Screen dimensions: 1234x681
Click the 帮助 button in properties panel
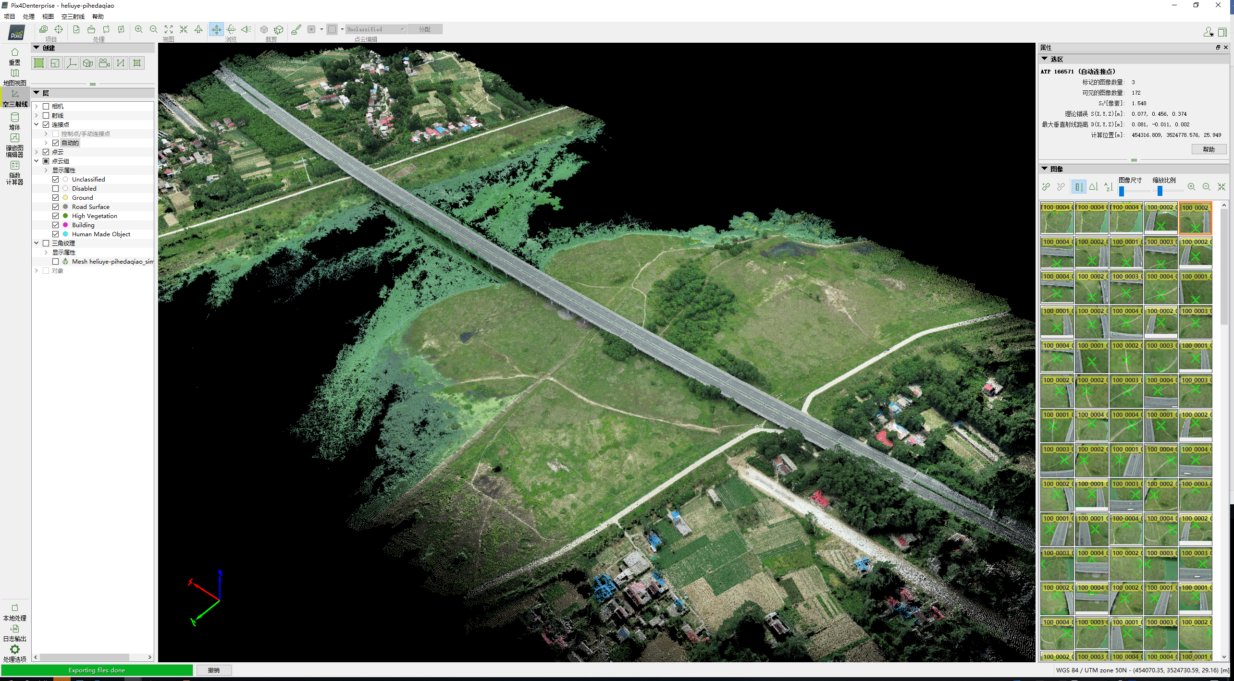tap(1209, 149)
